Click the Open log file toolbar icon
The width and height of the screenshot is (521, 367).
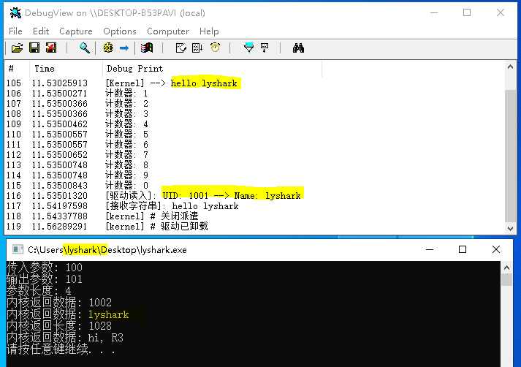click(x=18, y=48)
